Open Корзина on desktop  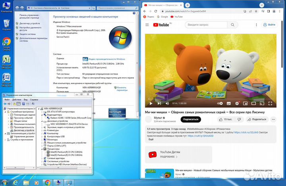[x=7, y=25]
